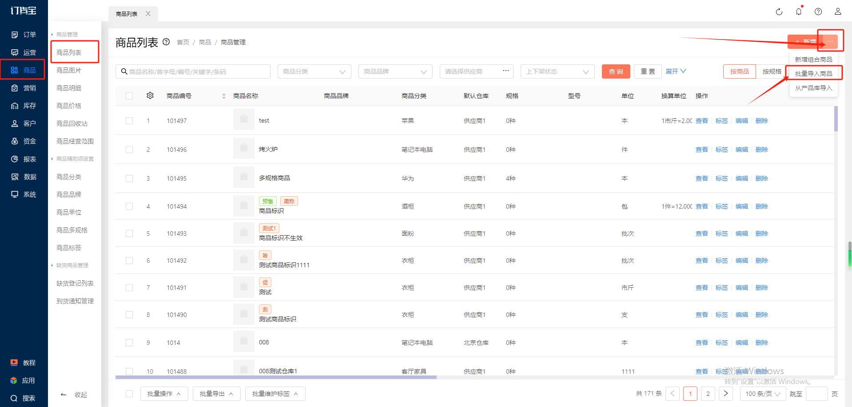Open the 教程 tutorial icon
852x407 pixels.
click(x=14, y=363)
